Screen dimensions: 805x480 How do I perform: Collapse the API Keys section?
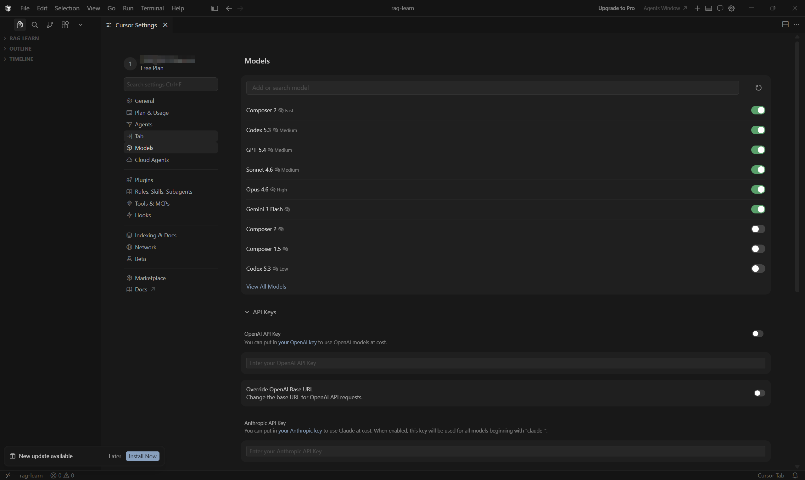pos(260,312)
